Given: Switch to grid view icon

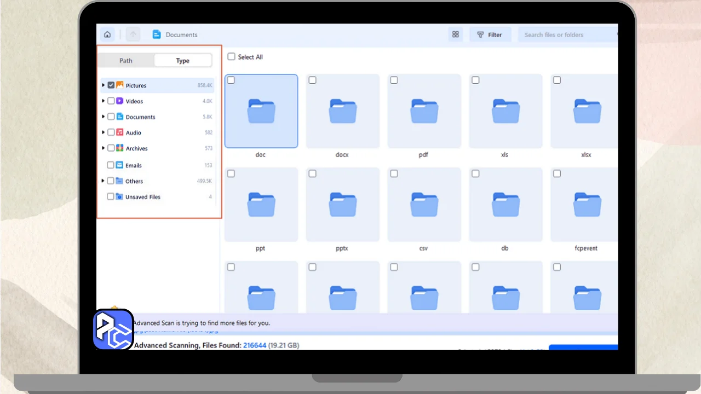Looking at the screenshot, I should (455, 34).
